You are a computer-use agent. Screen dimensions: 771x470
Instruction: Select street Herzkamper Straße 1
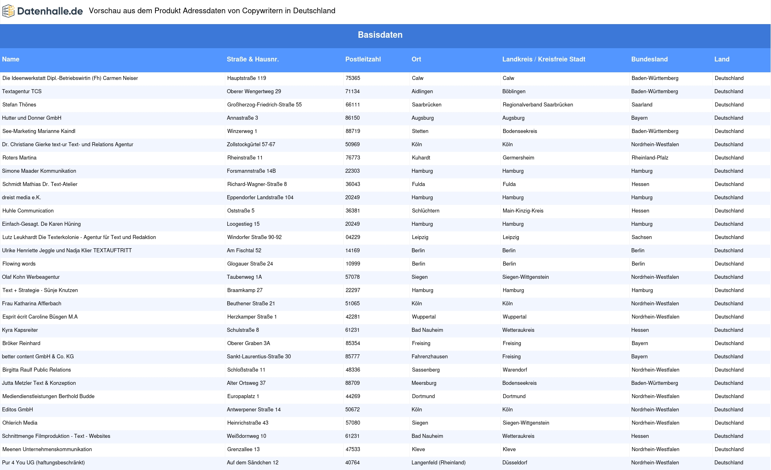coord(252,317)
